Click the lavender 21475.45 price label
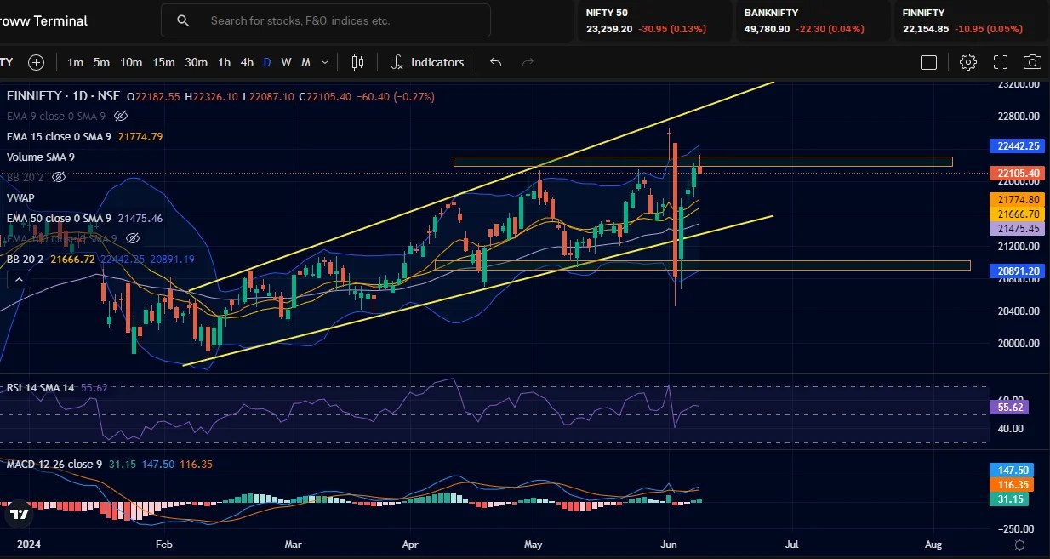 [x=1015, y=229]
